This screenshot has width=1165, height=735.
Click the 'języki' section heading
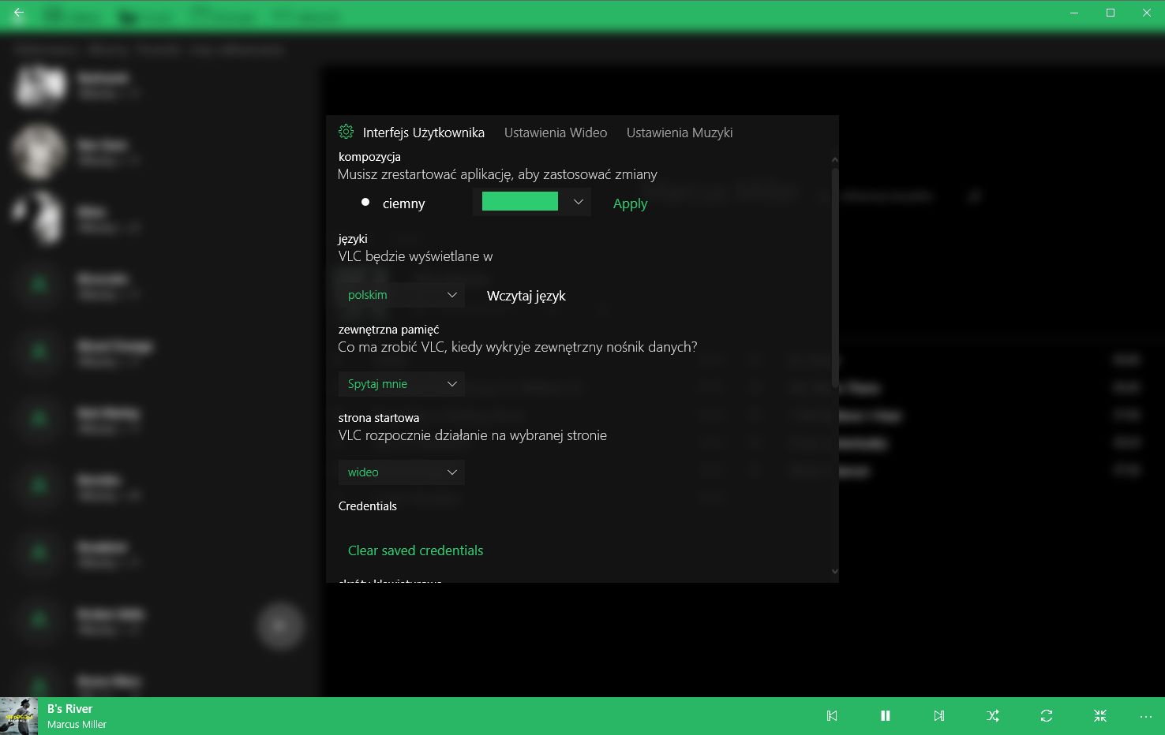(353, 239)
